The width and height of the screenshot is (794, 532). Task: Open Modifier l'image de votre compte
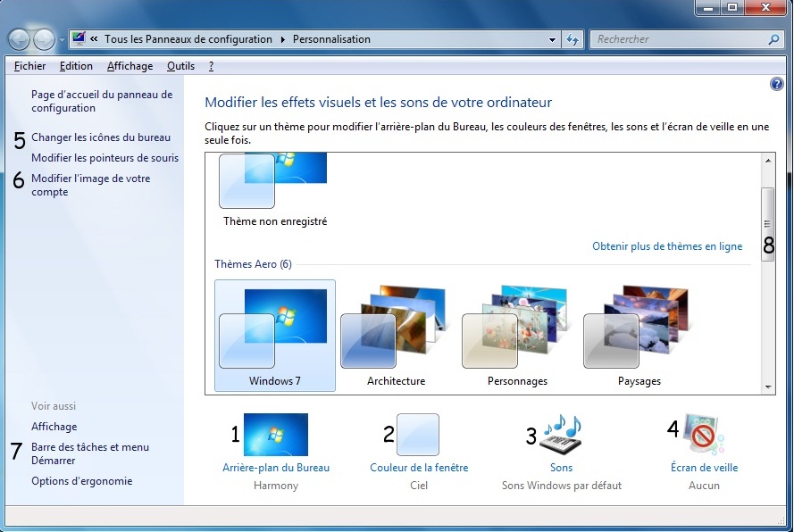[90, 186]
